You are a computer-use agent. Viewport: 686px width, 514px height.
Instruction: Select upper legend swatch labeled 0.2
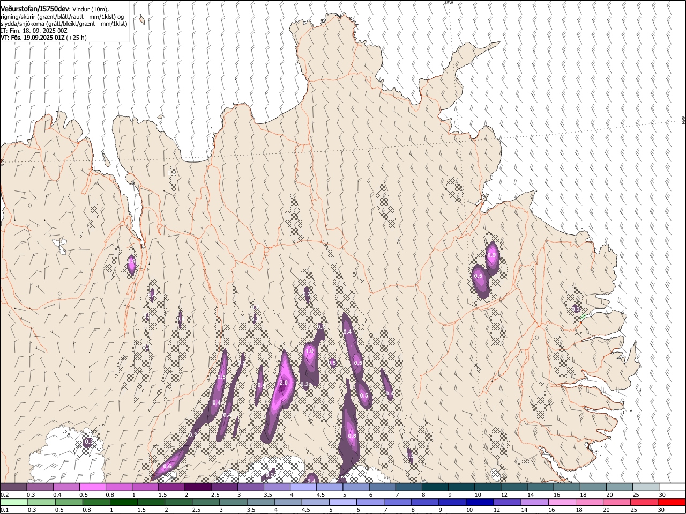pos(13,487)
